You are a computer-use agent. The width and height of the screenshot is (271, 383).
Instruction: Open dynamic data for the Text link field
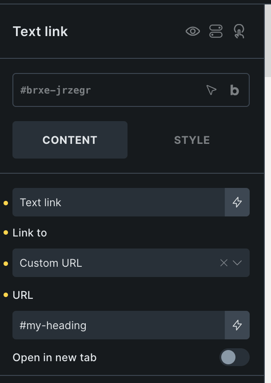pos(237,202)
